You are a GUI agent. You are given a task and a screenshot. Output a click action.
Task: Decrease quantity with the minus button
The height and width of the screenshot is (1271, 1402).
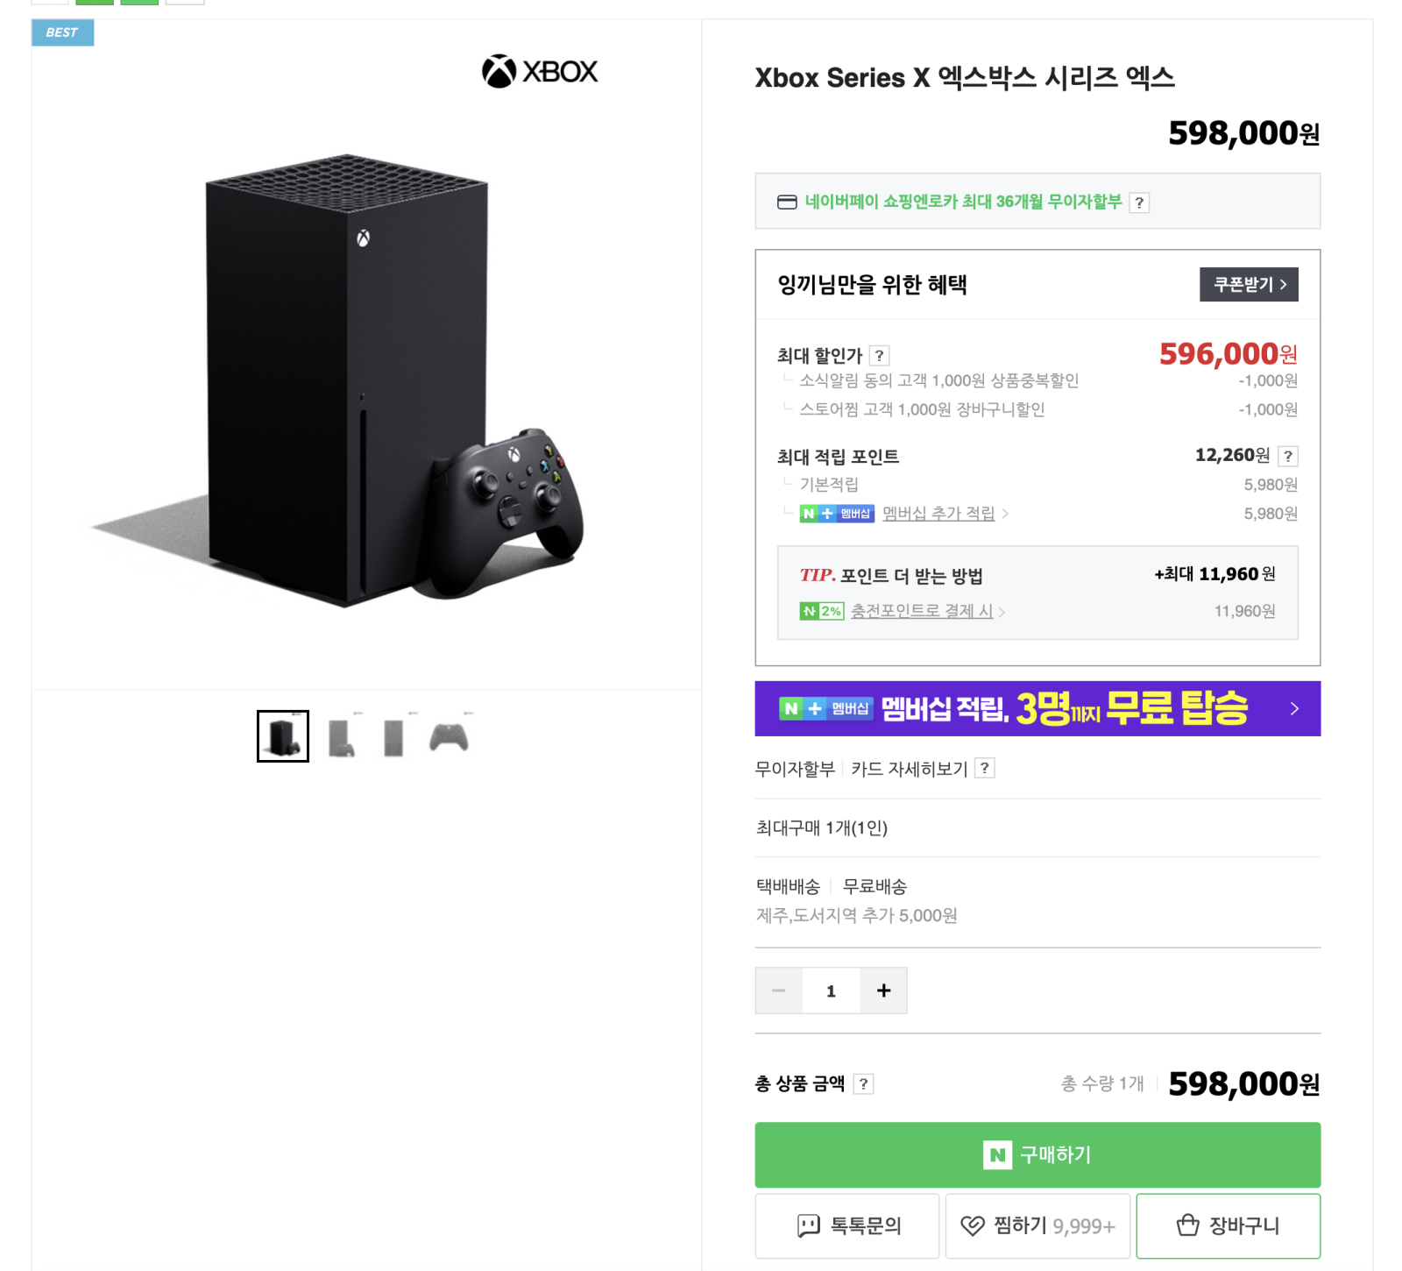coord(779,991)
